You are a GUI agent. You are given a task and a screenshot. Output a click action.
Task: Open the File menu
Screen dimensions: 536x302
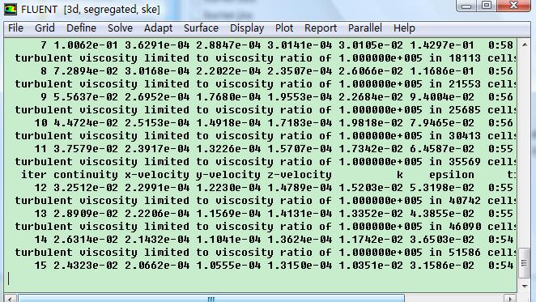pyautogui.click(x=15, y=28)
